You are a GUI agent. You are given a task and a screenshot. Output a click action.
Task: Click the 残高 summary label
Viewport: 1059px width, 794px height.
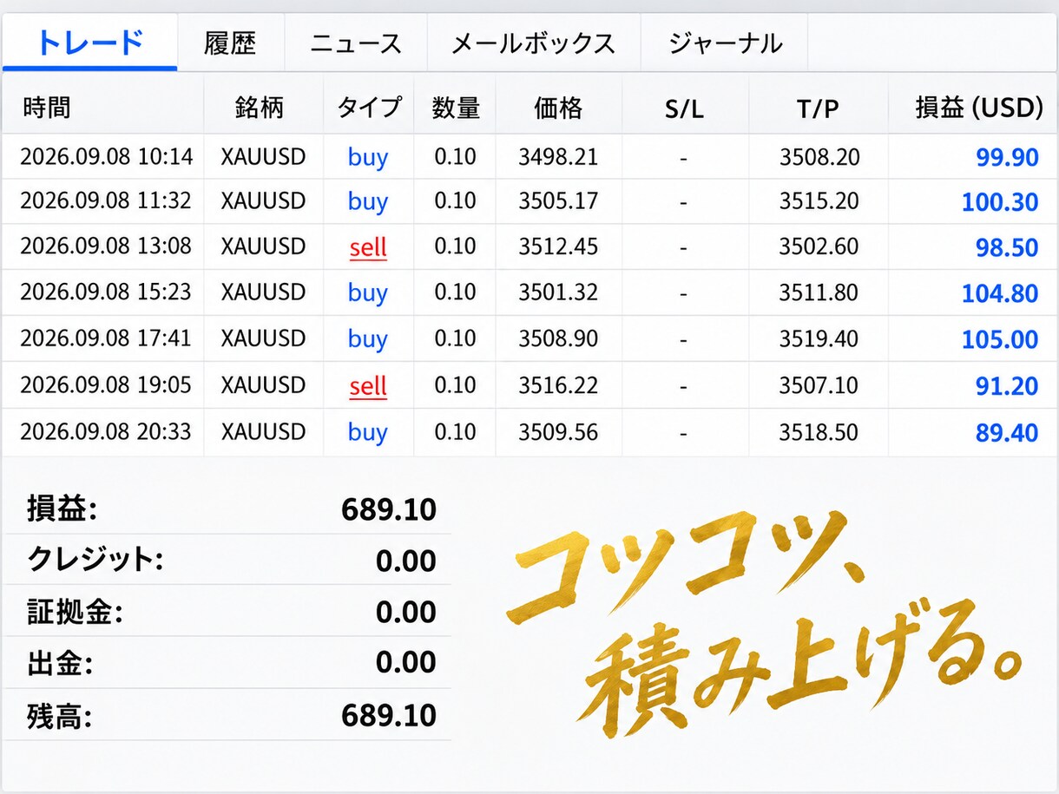60,716
